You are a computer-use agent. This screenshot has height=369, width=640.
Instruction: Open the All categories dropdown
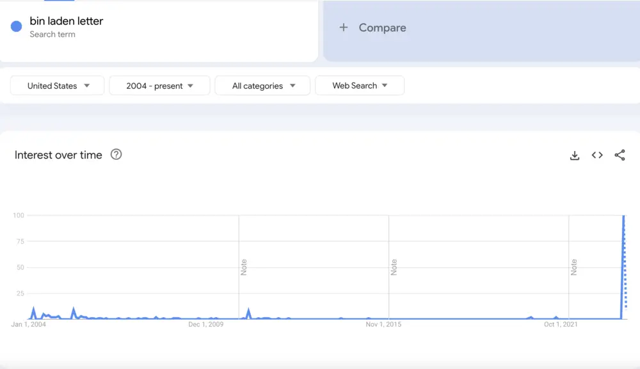(262, 86)
